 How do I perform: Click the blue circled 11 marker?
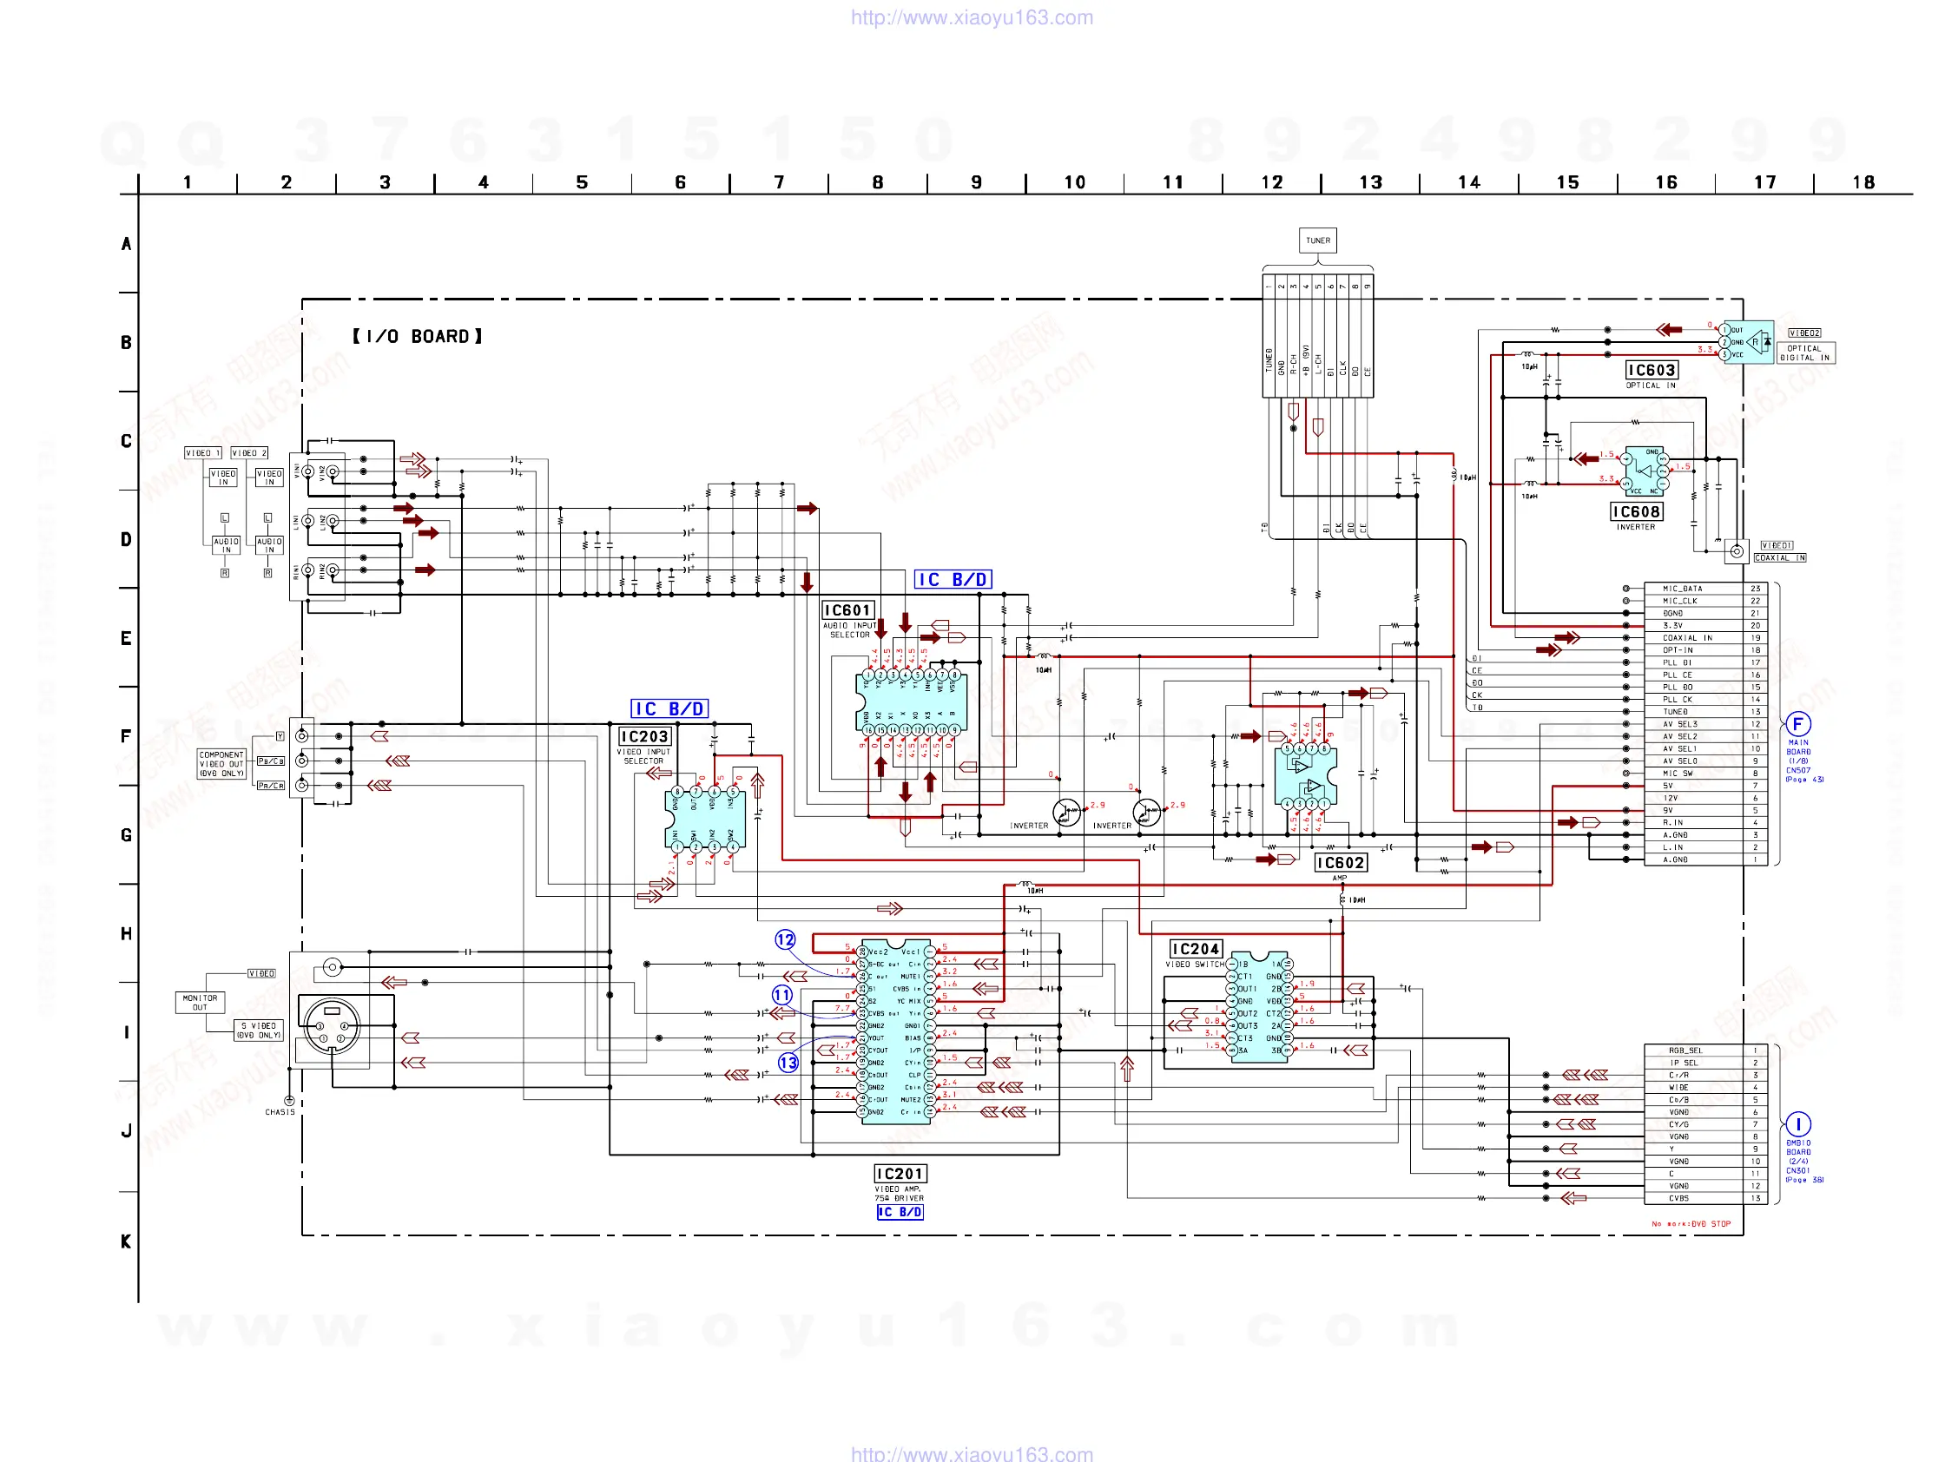[x=781, y=994]
